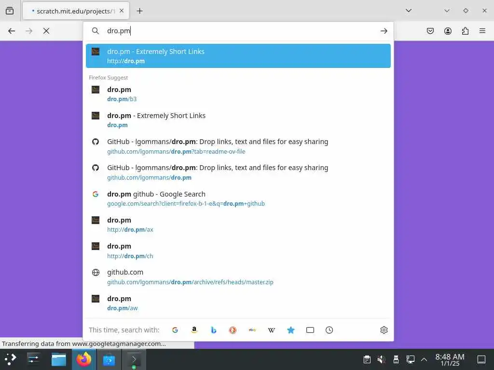
Task: Open the clipboard tray icon
Action: point(367,359)
